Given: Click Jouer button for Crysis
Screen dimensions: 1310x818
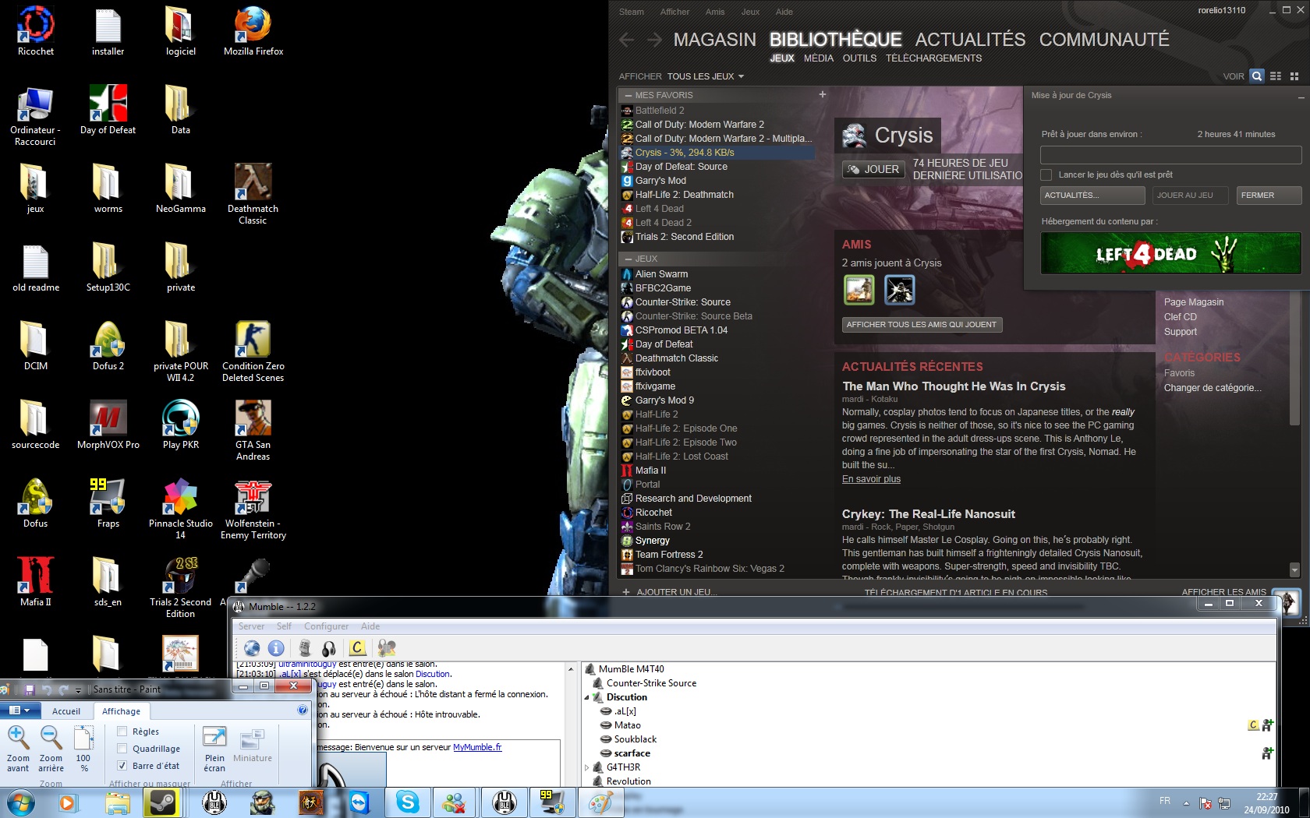Looking at the screenshot, I should (x=873, y=169).
